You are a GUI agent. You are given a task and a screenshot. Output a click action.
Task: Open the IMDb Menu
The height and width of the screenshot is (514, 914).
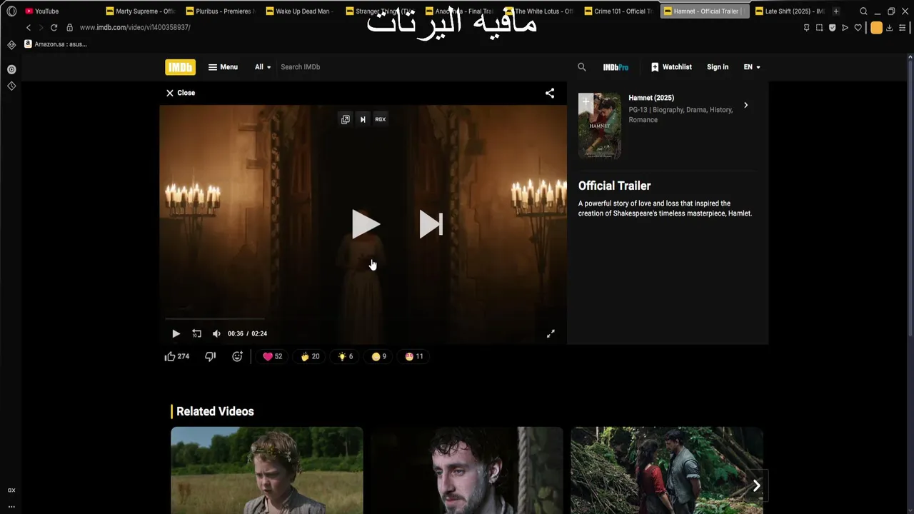point(223,67)
